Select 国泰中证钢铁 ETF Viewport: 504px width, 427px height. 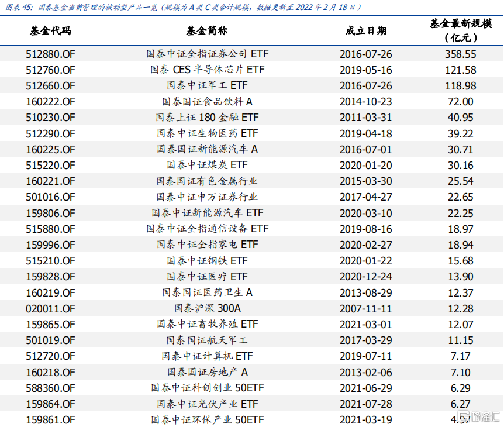point(208,260)
